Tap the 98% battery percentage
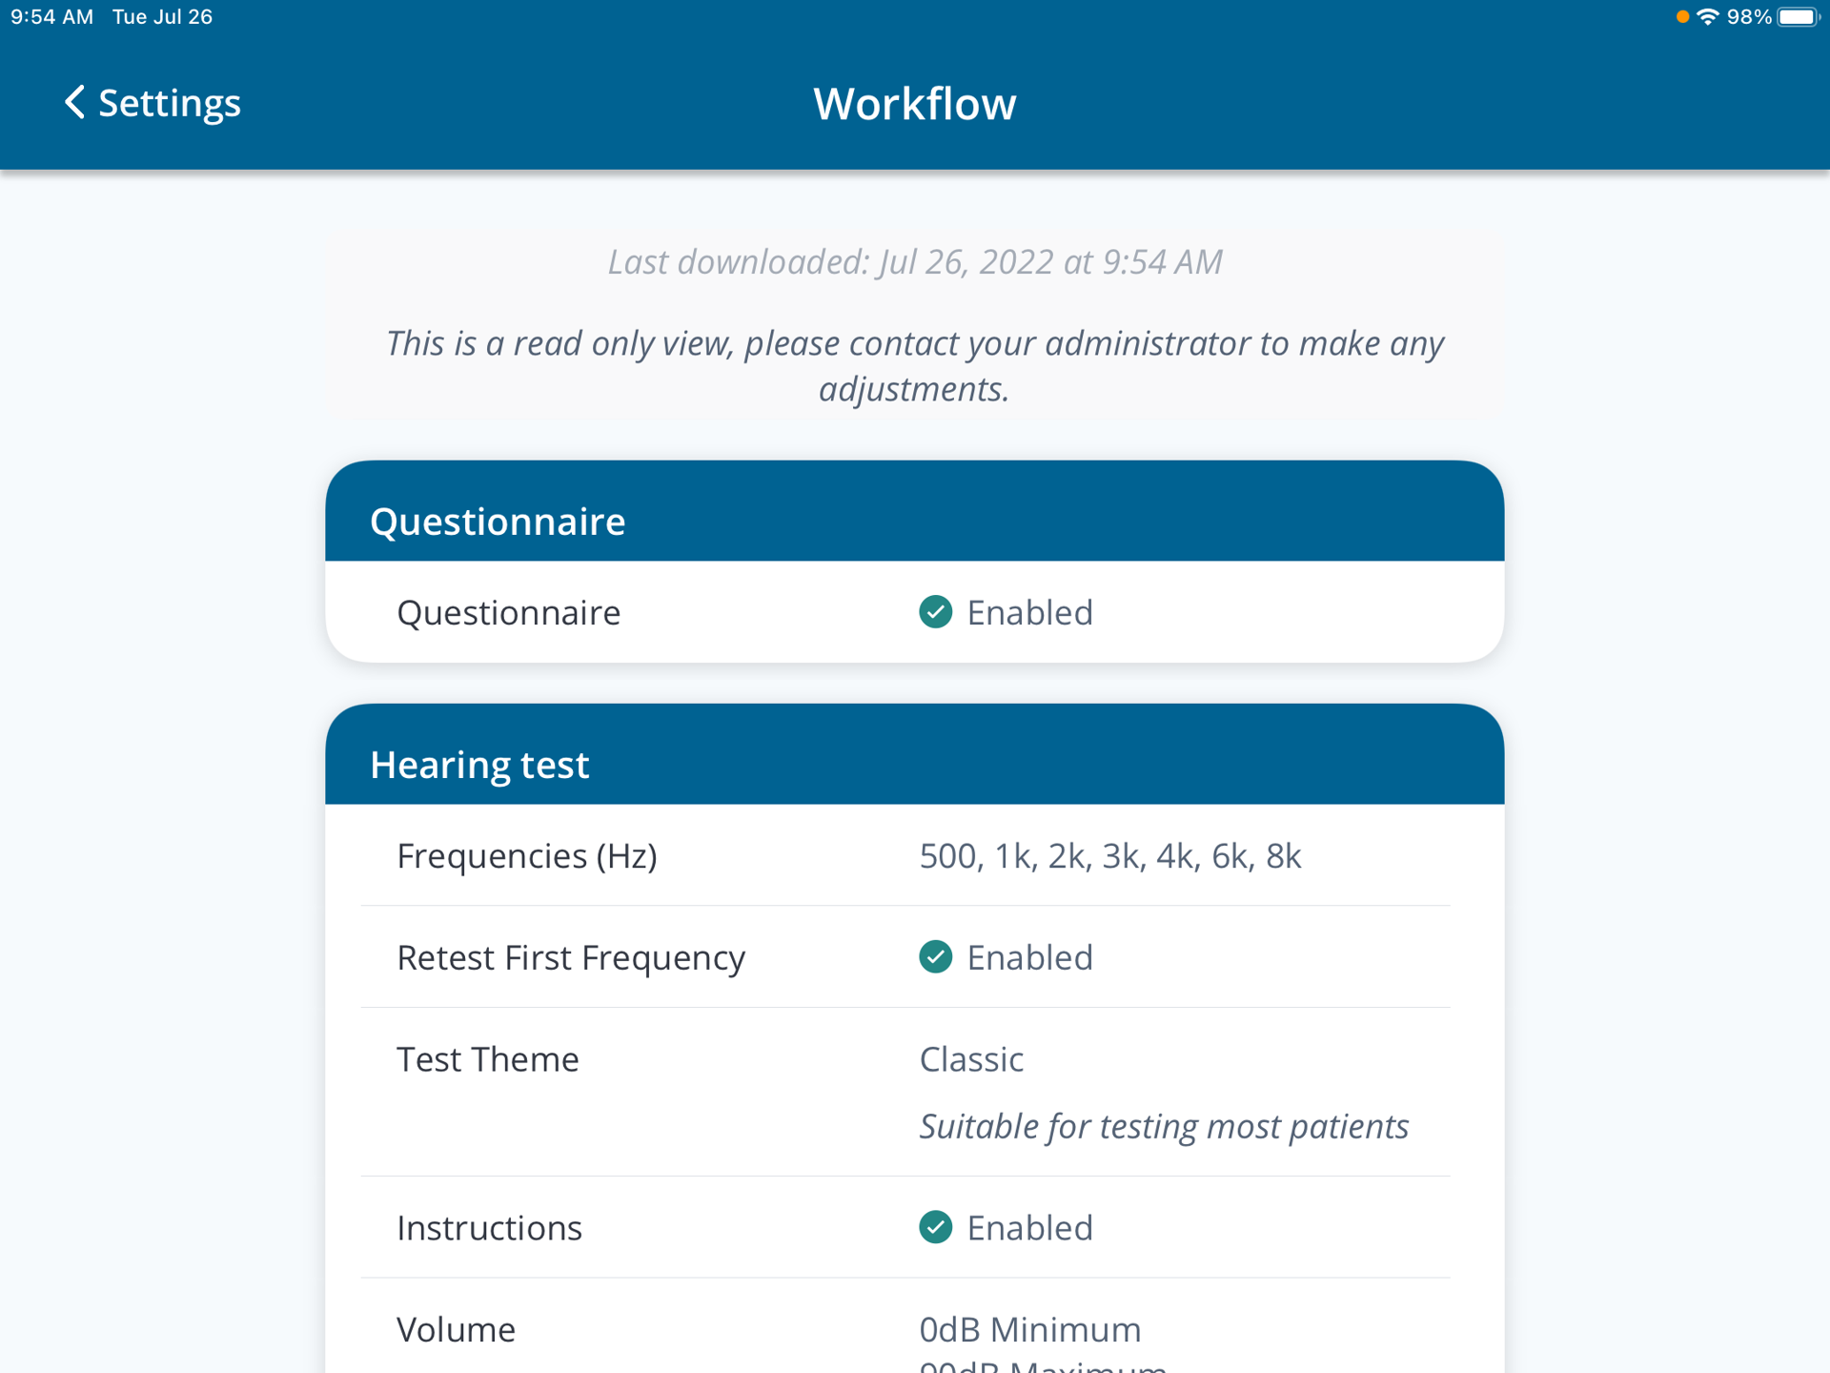 [x=1749, y=16]
